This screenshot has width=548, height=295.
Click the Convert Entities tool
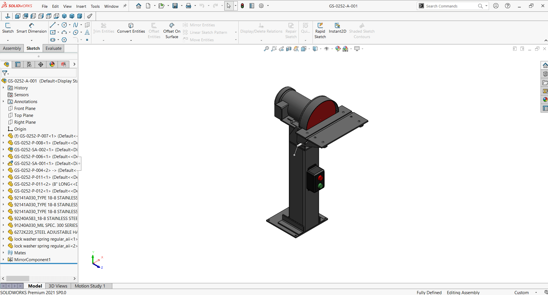coord(131,28)
